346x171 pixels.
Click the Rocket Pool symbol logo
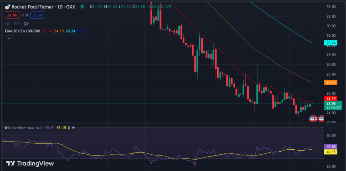tap(7, 7)
